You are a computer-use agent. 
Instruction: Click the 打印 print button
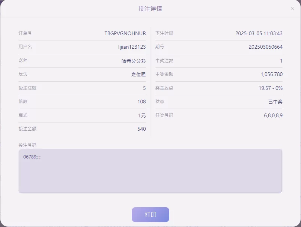150,215
